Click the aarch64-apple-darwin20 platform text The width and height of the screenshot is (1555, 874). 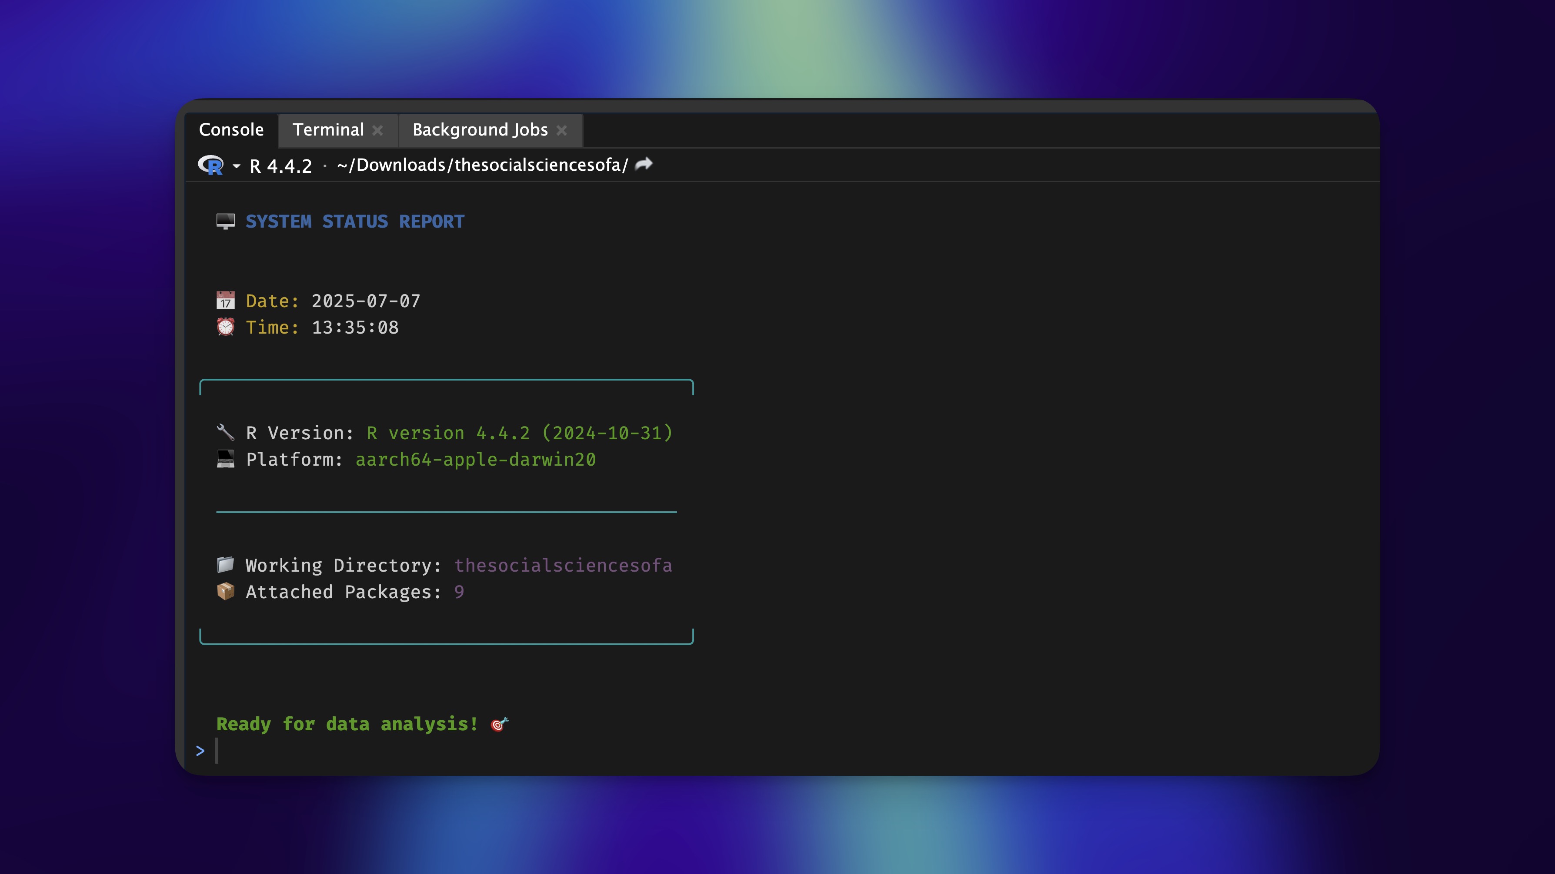coord(476,460)
